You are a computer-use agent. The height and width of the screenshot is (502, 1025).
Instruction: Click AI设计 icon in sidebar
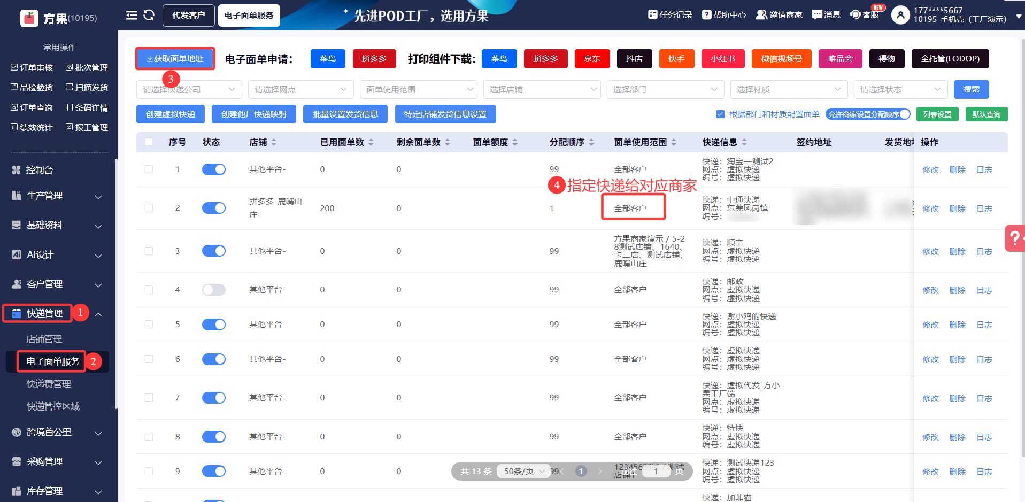[x=17, y=254]
